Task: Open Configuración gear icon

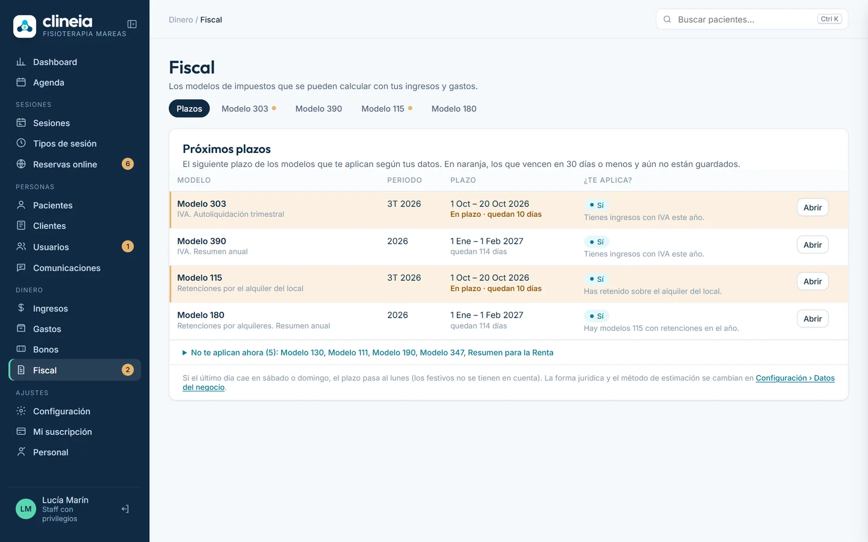Action: tap(21, 411)
